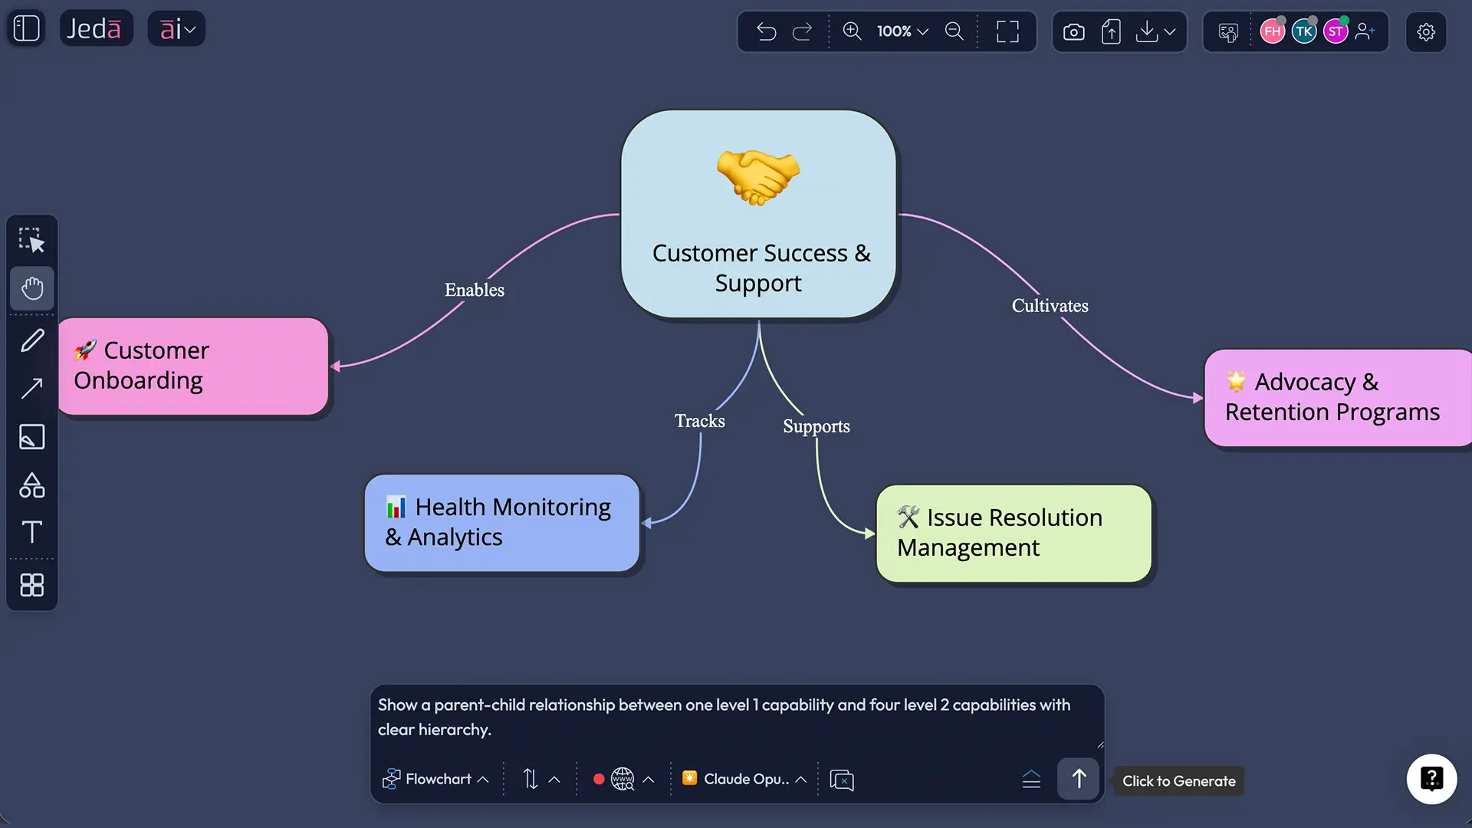Select the hand pan tool

[31, 288]
